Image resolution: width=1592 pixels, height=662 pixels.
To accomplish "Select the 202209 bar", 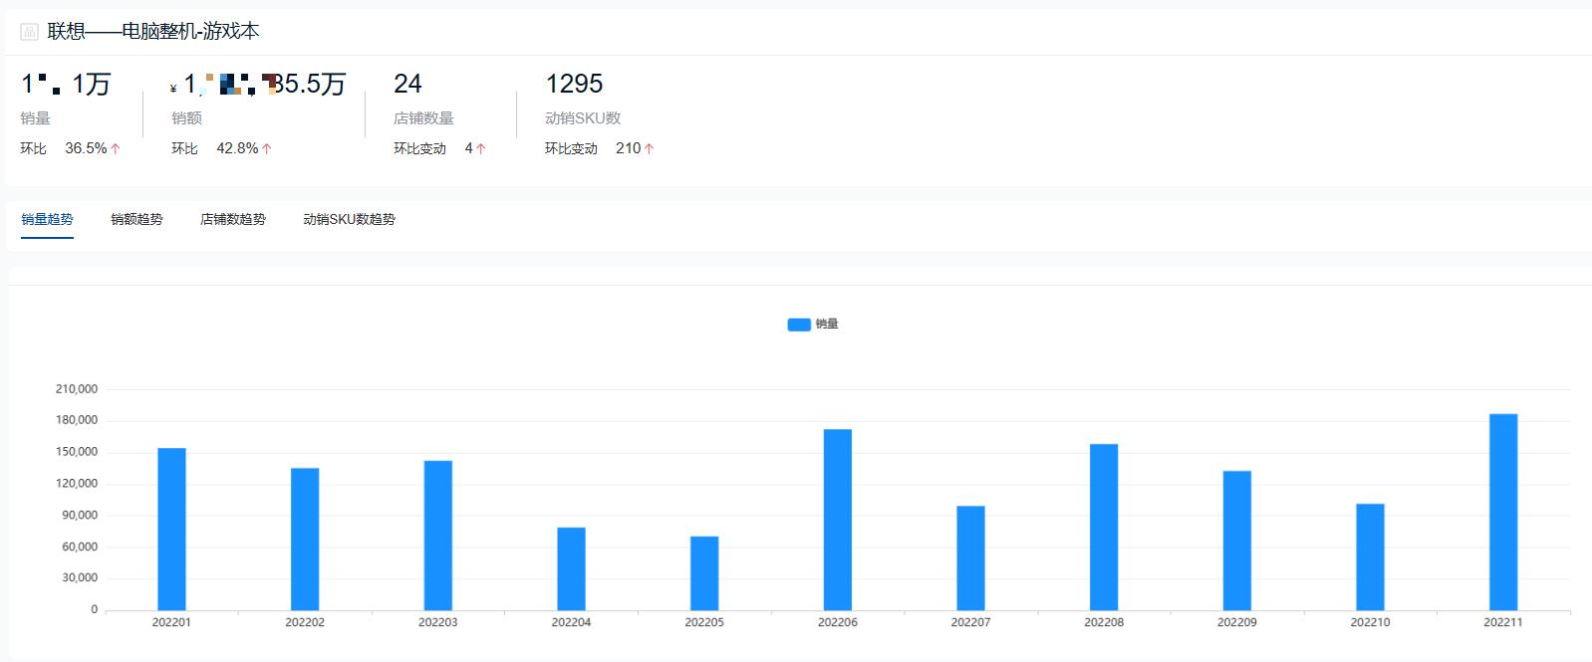I will pos(1237,541).
